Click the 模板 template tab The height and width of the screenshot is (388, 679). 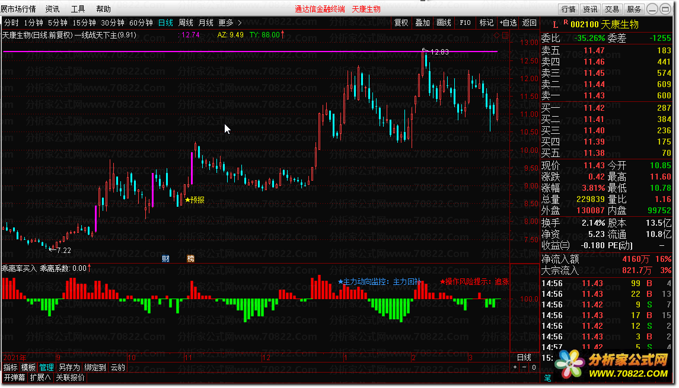[x=28, y=368]
